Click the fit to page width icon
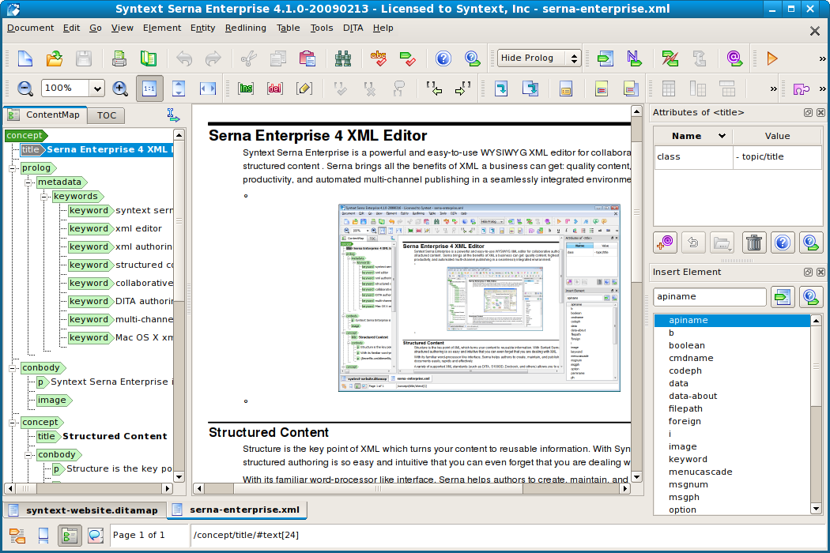The width and height of the screenshot is (830, 553). click(207, 88)
